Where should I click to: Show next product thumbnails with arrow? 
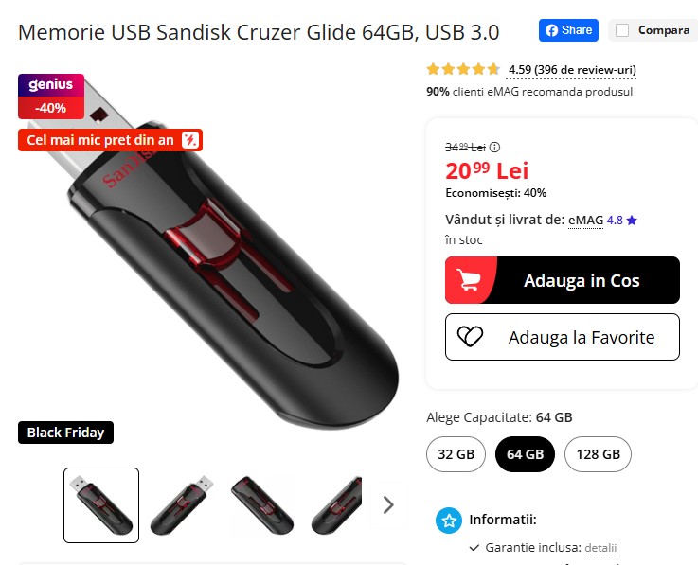coord(388,505)
